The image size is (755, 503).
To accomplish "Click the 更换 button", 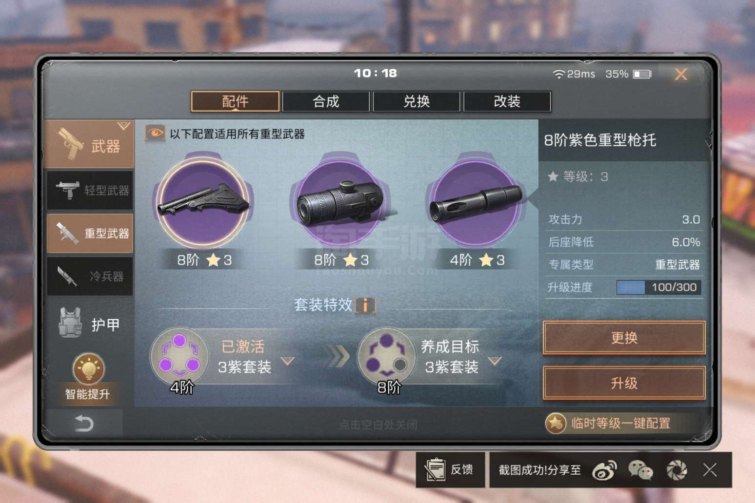I will tap(624, 338).
